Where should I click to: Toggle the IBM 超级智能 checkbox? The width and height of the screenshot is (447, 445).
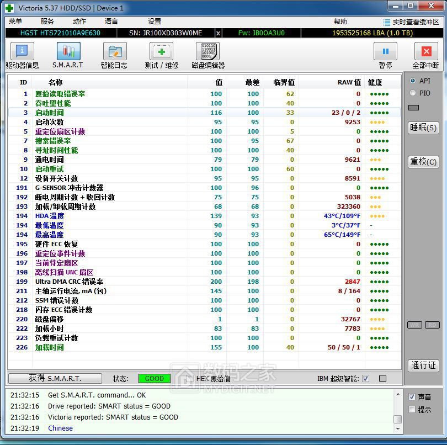[365, 379]
